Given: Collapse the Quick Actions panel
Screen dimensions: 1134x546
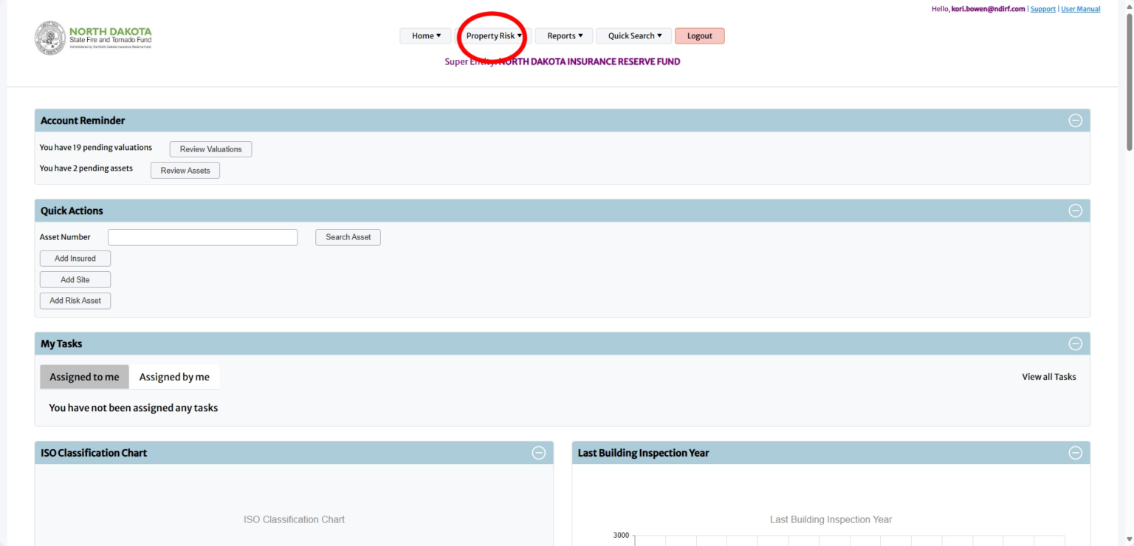Looking at the screenshot, I should click(x=1075, y=210).
